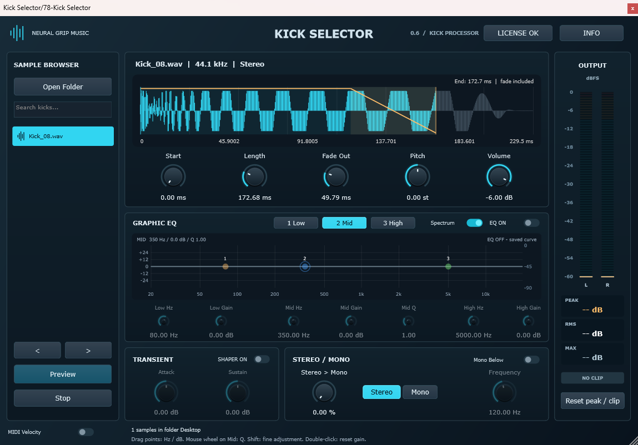Select the Stereo mode button
The width and height of the screenshot is (638, 445).
point(381,392)
